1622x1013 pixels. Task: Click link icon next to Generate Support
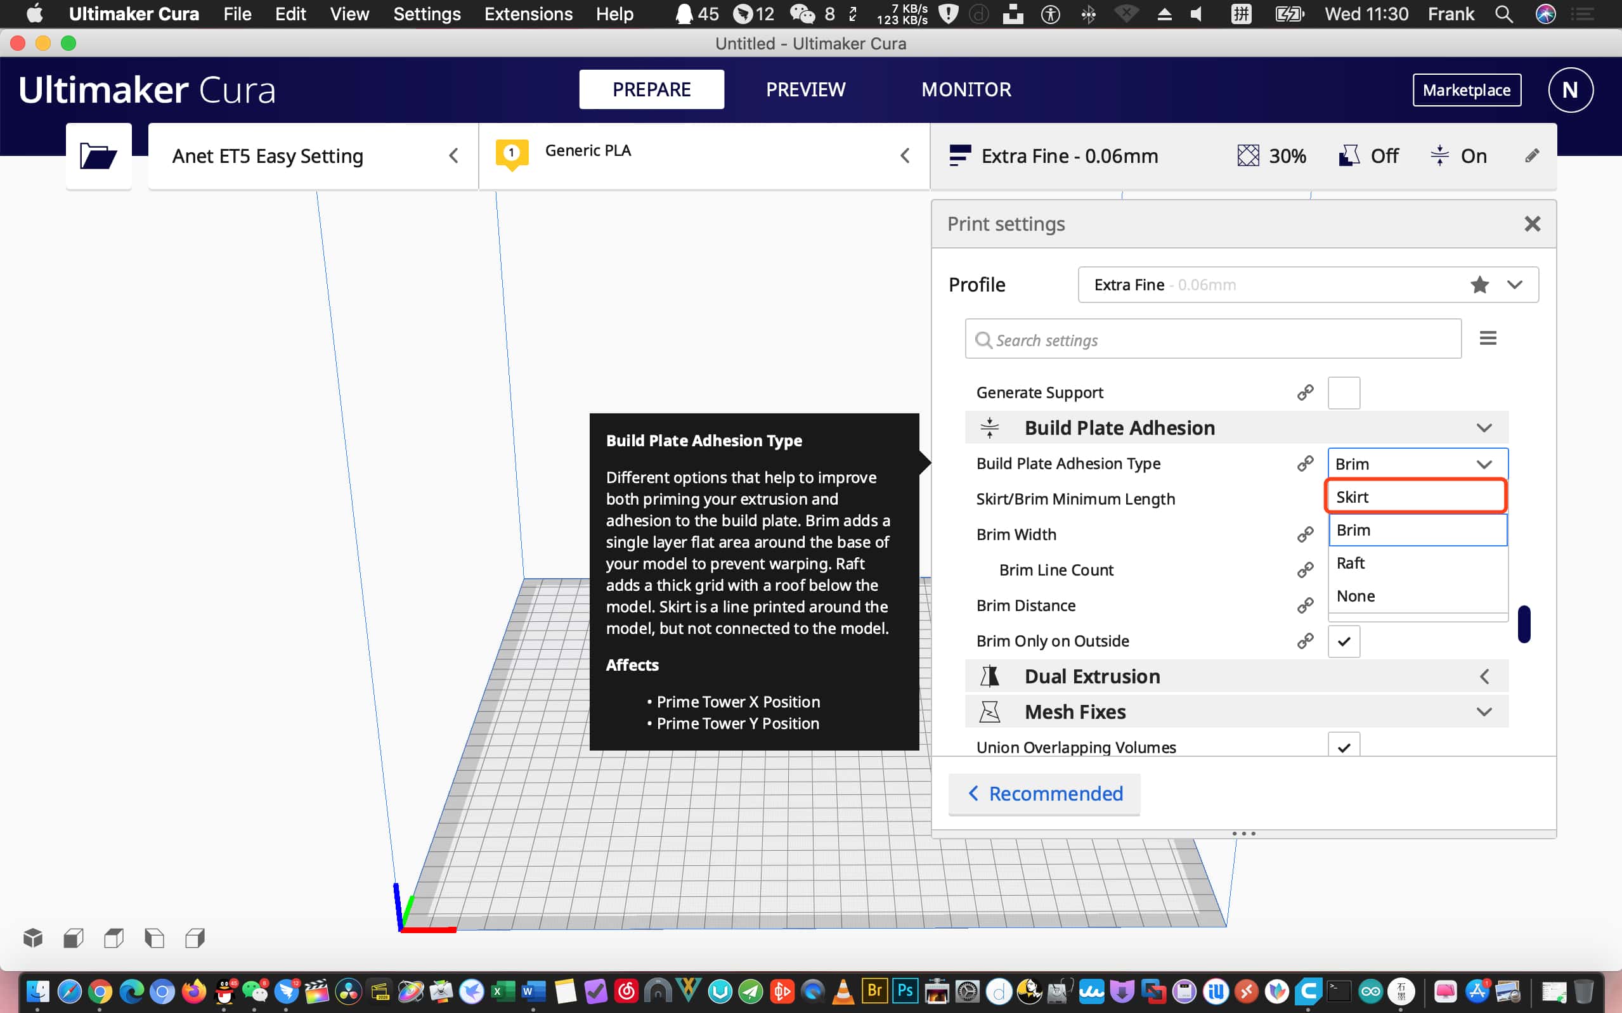pyautogui.click(x=1304, y=392)
